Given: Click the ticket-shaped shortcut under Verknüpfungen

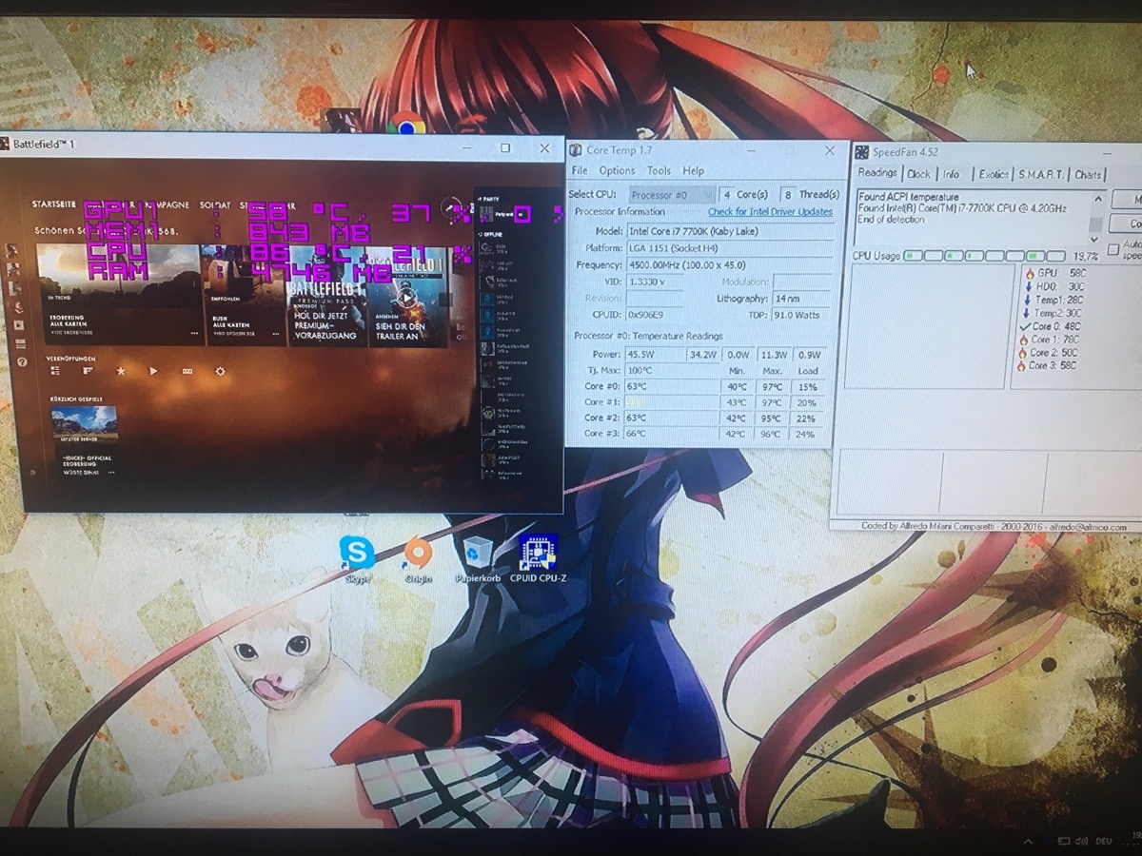Looking at the screenshot, I should [x=187, y=371].
